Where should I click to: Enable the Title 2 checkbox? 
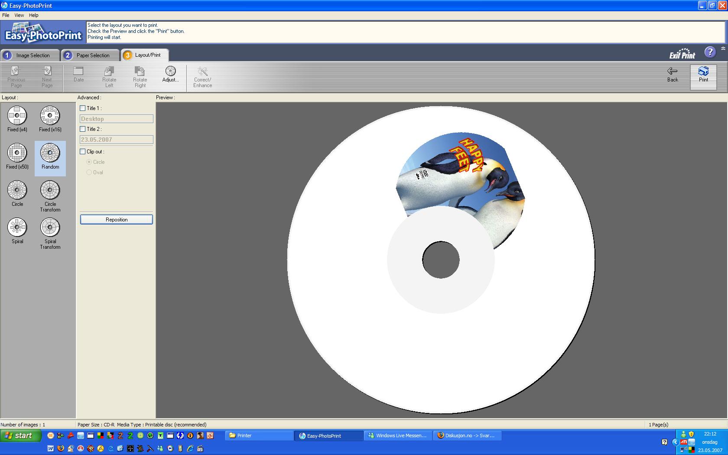coord(83,129)
